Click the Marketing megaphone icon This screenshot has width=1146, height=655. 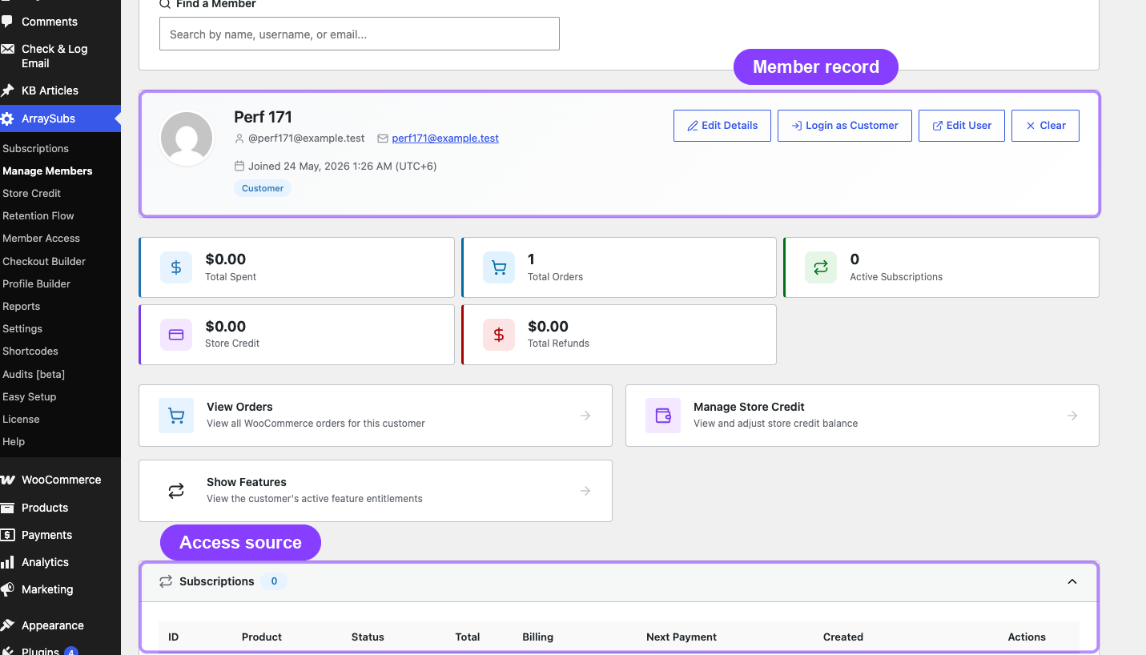tap(7, 589)
